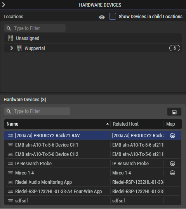Click device icon of the sdfsdf row
Viewport: 186px width, 209px height.
10,200
